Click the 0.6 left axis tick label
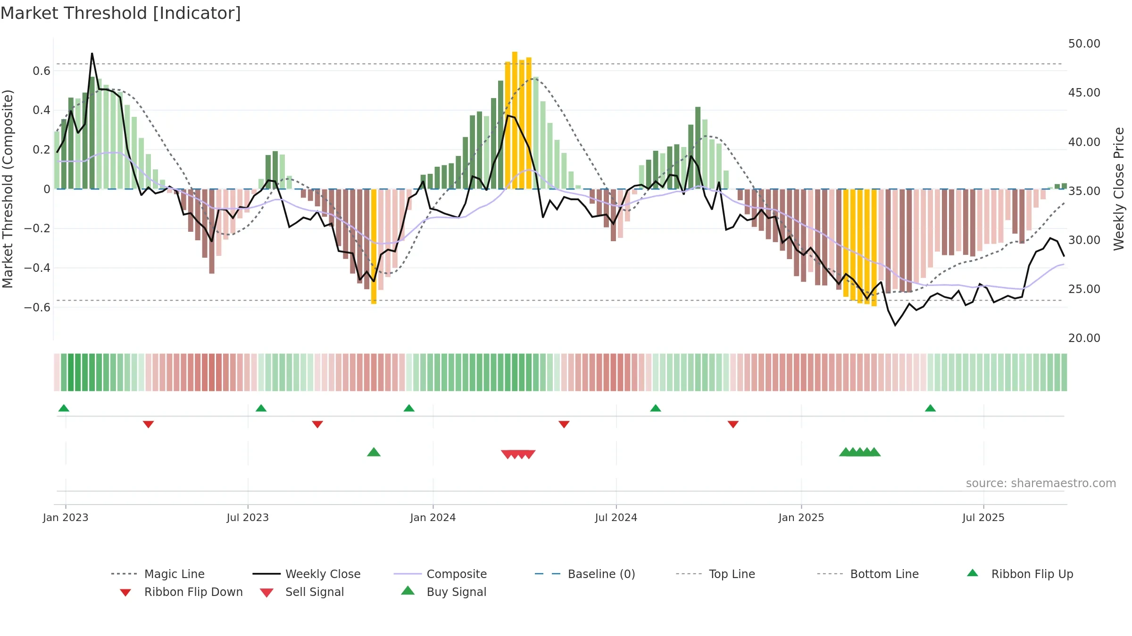 (42, 71)
